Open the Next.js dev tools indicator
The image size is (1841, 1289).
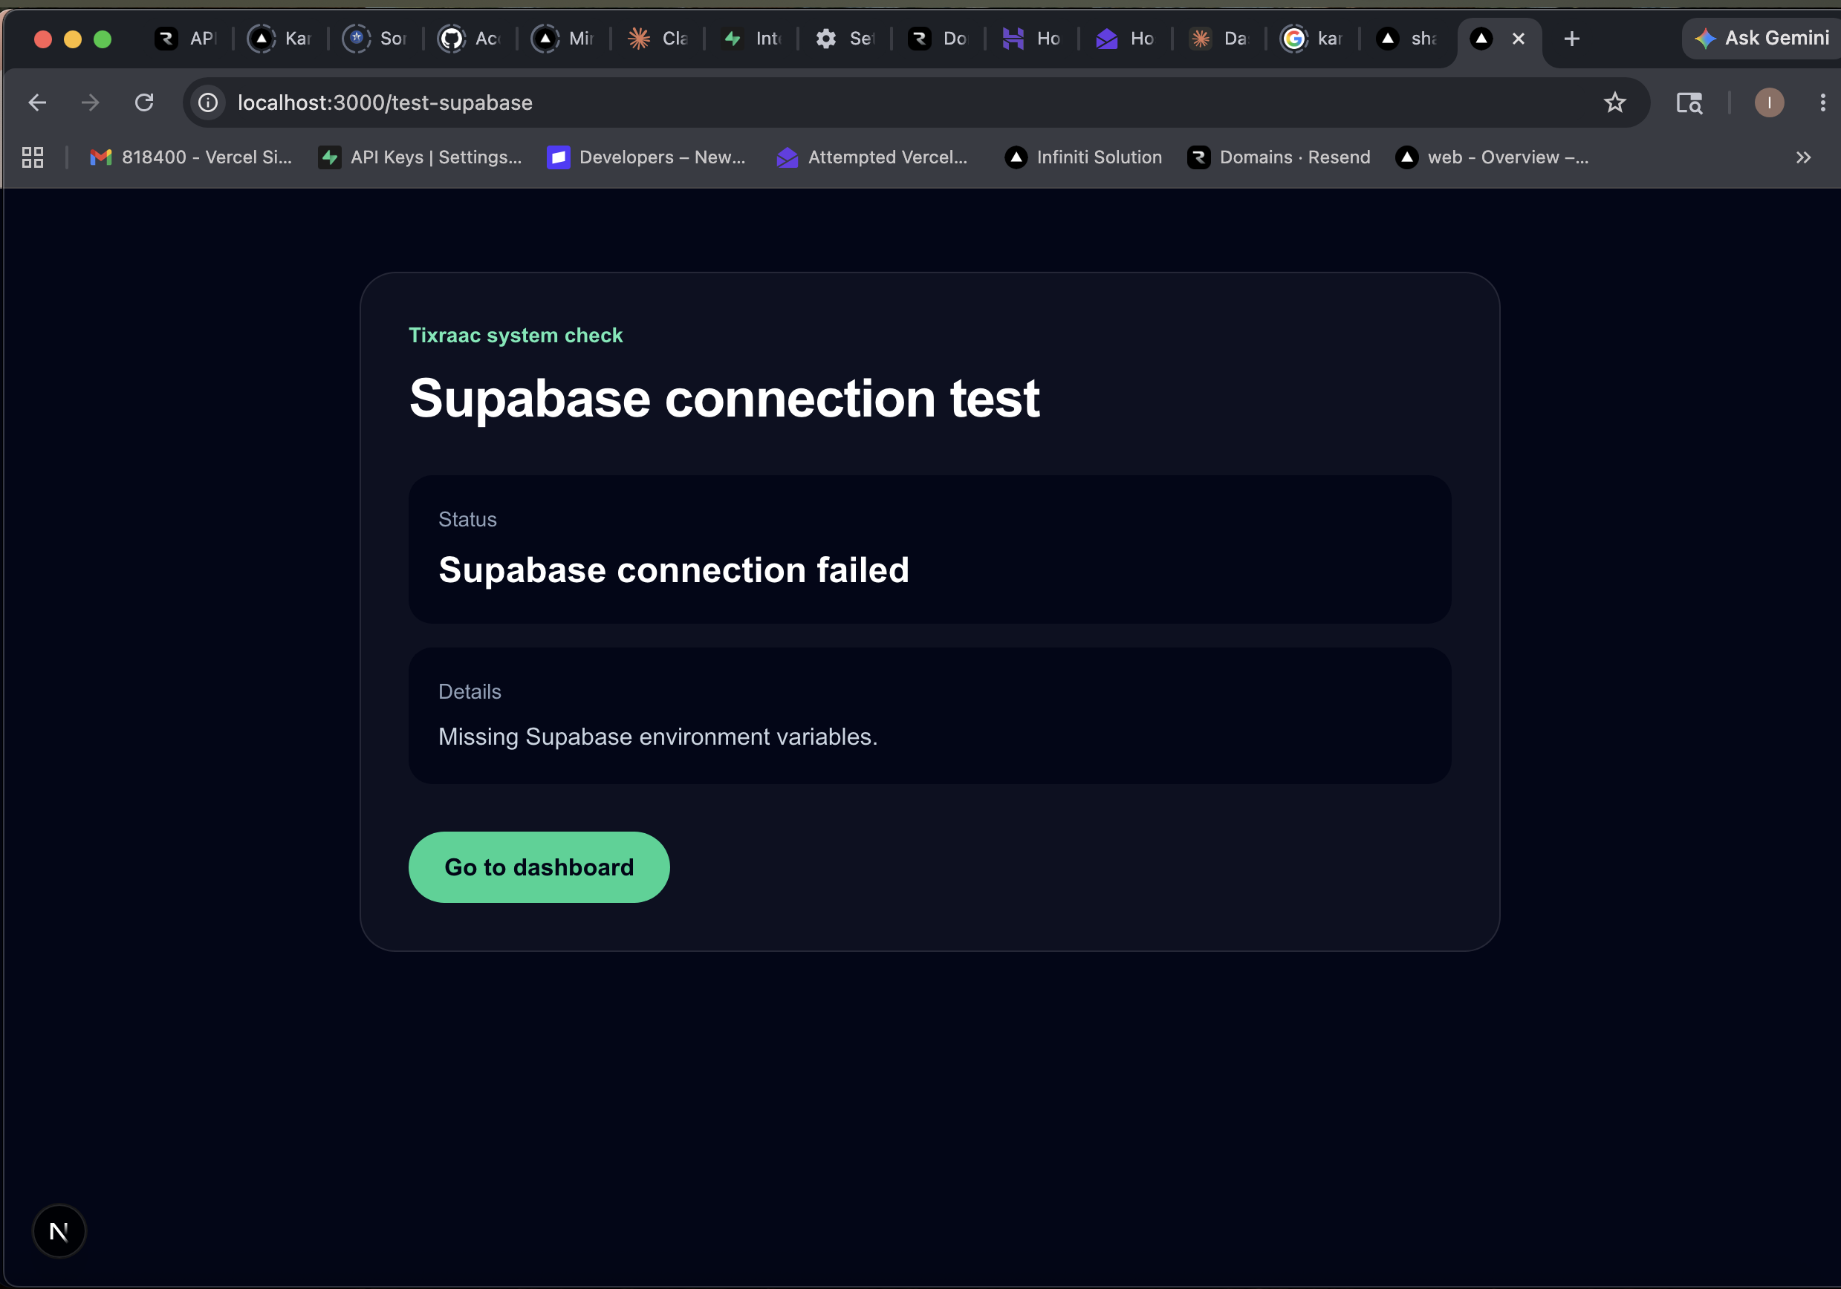[x=59, y=1230]
